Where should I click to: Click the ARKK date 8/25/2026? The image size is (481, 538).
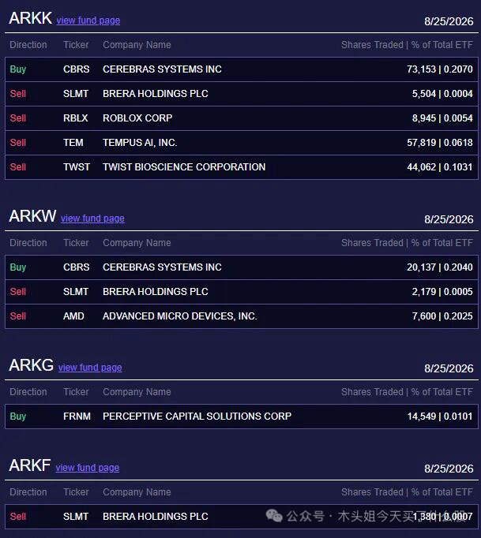click(x=449, y=21)
